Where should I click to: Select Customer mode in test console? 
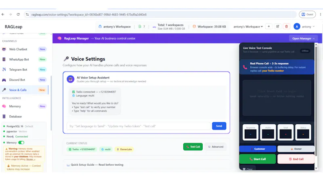(x=258, y=149)
